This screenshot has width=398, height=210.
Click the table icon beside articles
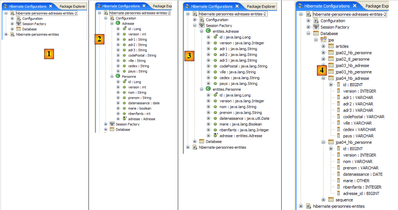[331, 46]
